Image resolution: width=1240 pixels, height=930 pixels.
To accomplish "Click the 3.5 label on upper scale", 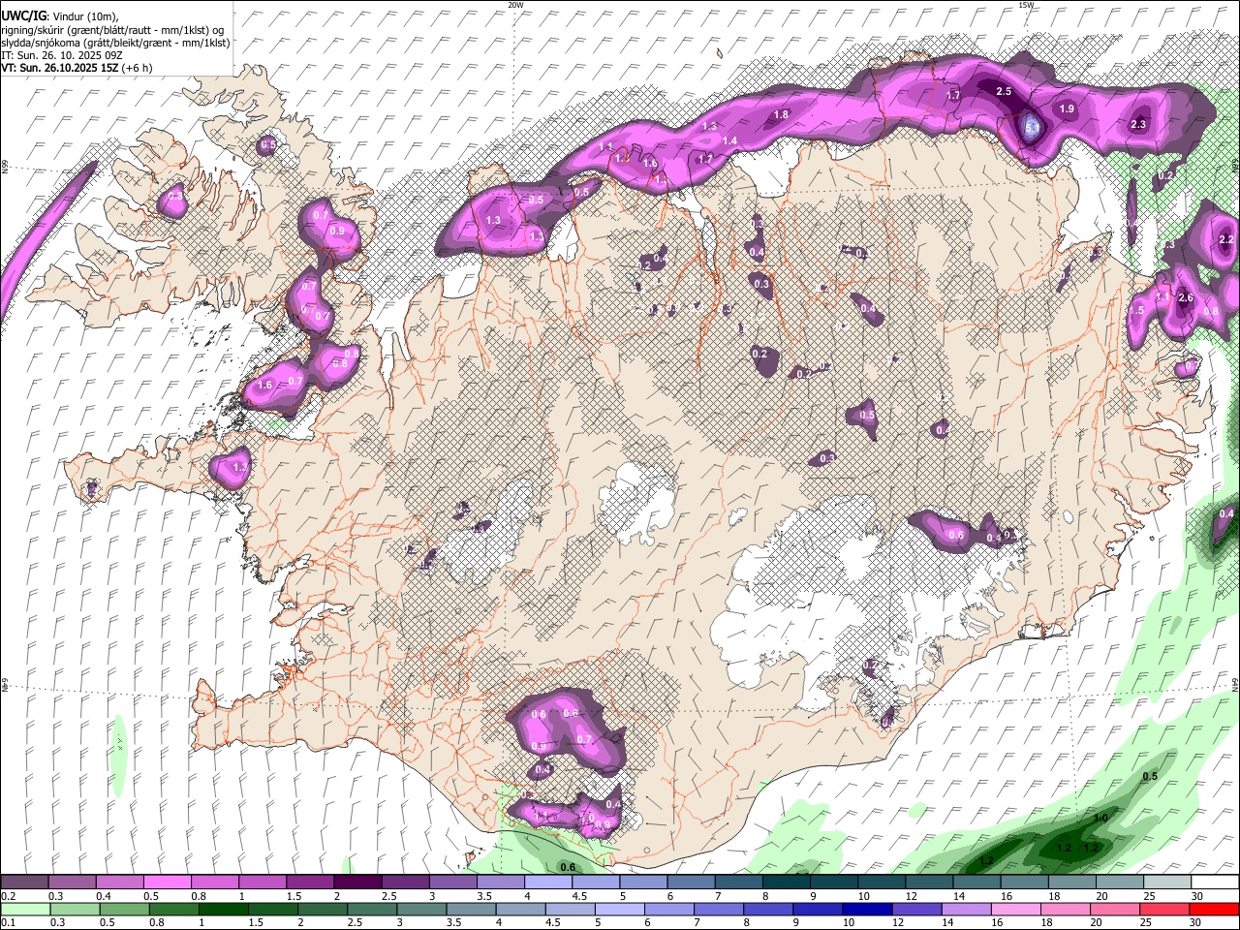I will (x=485, y=896).
